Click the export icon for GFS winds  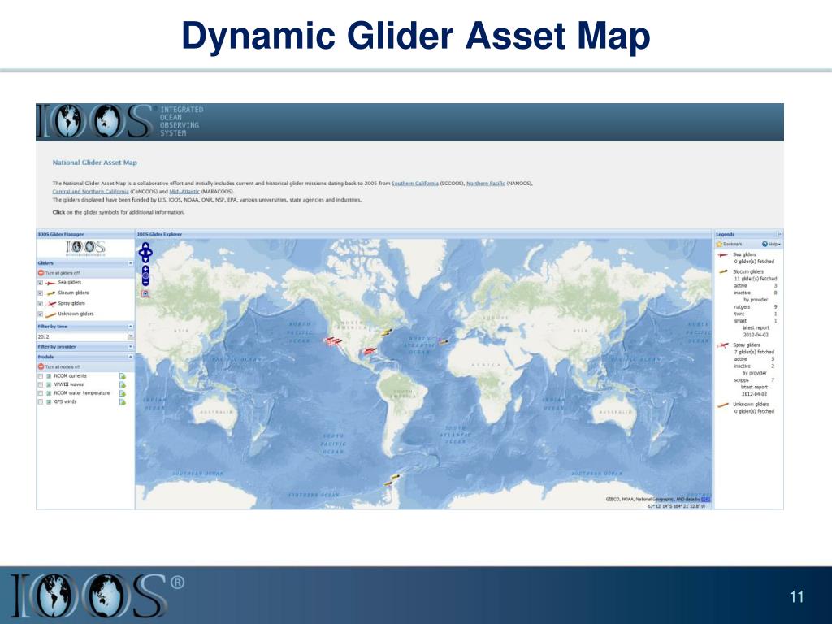click(123, 402)
